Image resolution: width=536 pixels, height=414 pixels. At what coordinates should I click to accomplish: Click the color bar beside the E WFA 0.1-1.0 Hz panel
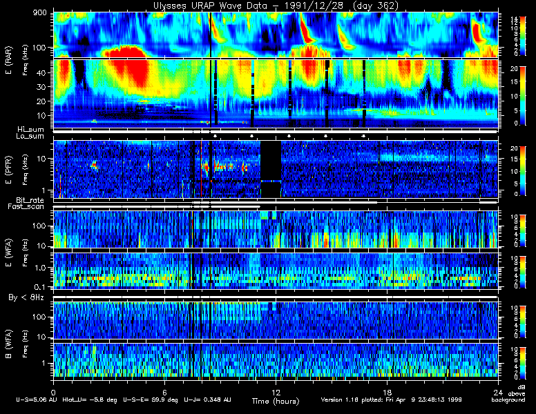tap(523, 273)
